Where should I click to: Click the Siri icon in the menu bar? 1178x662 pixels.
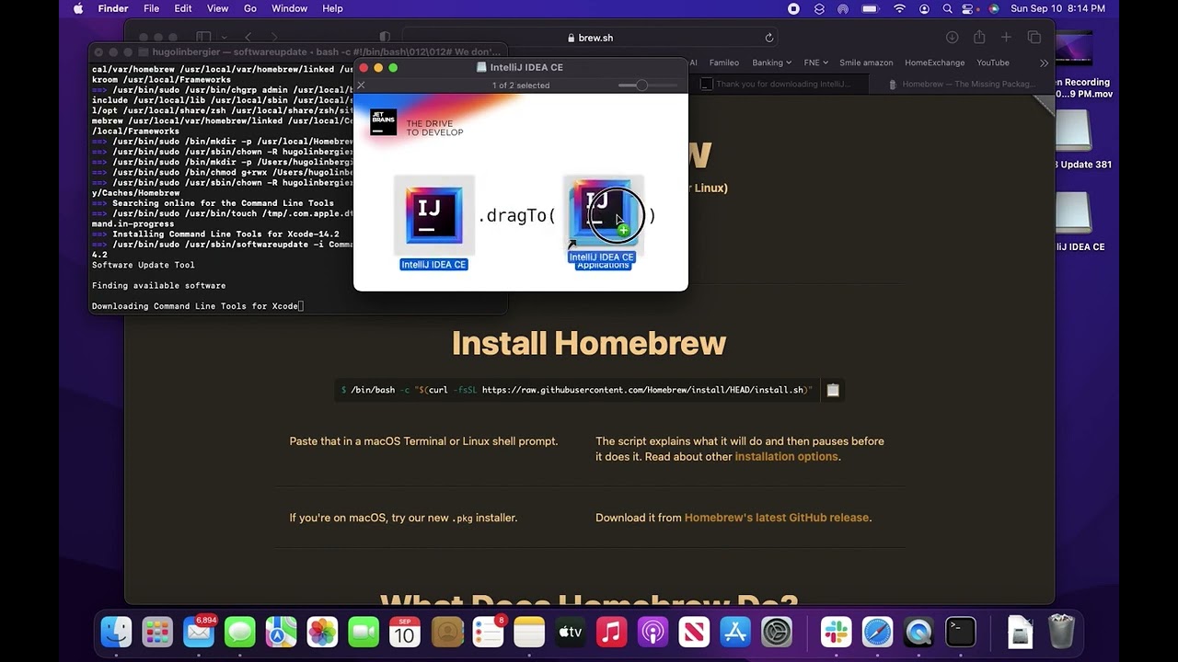[x=994, y=8]
